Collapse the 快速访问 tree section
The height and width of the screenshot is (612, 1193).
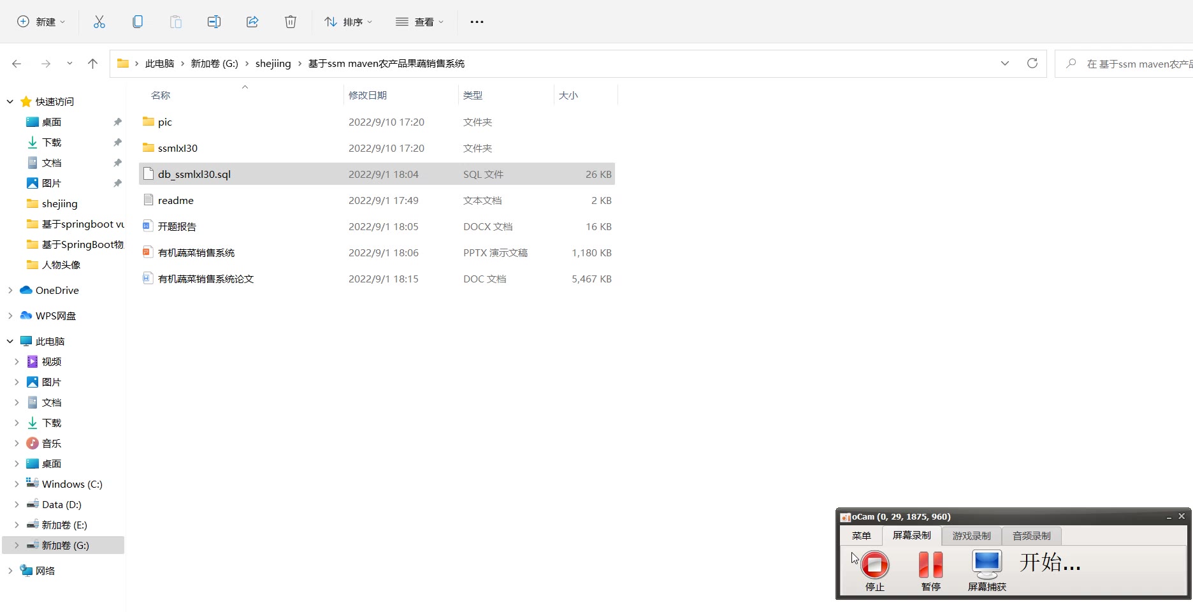click(x=10, y=101)
